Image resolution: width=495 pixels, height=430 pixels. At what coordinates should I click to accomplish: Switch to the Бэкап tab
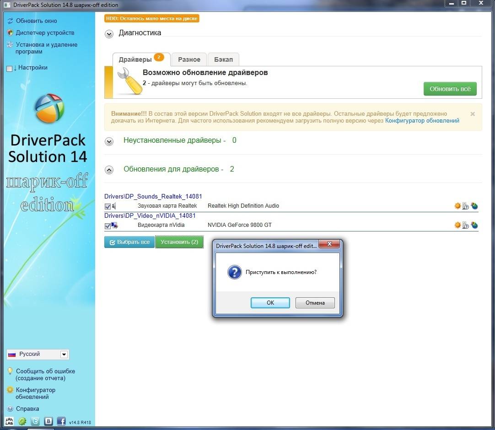pyautogui.click(x=224, y=59)
